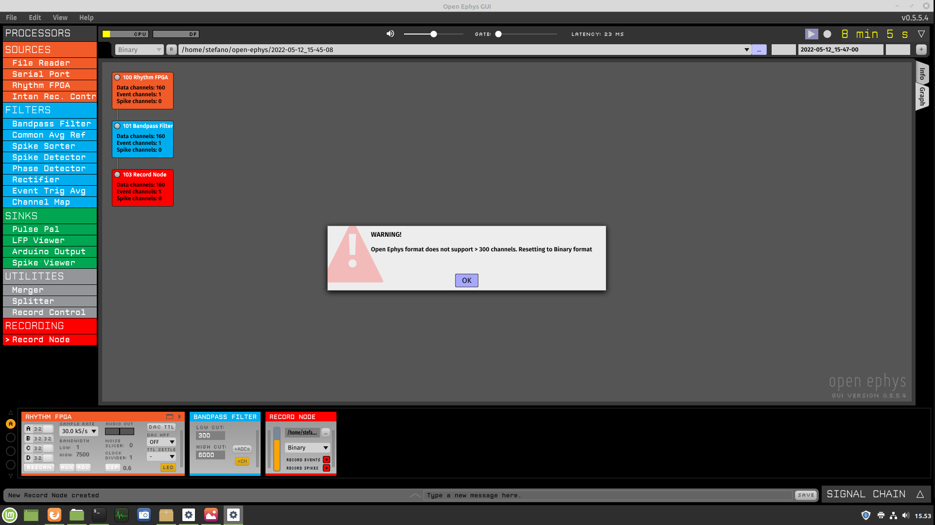Image resolution: width=935 pixels, height=525 pixels.
Task: Click the Low Cut 300 field
Action: pyautogui.click(x=210, y=436)
